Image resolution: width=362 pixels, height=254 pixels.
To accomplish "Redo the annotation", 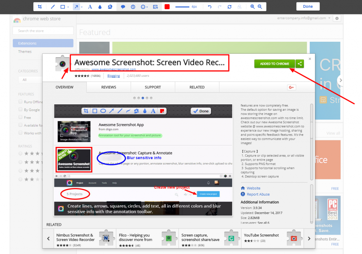I will coord(220,7).
